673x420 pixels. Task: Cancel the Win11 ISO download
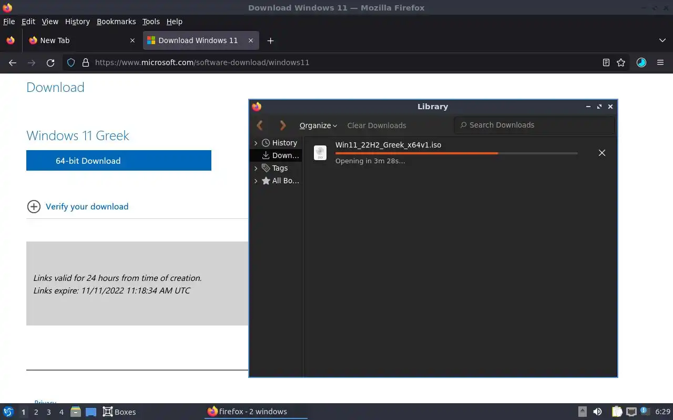(x=602, y=153)
